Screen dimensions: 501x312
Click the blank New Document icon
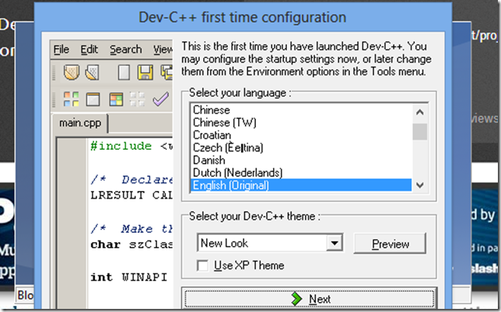(124, 72)
